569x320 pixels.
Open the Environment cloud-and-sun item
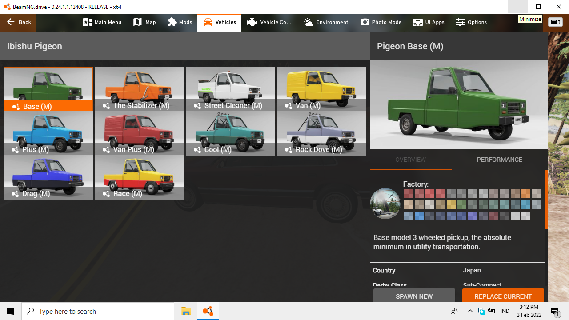coord(326,22)
